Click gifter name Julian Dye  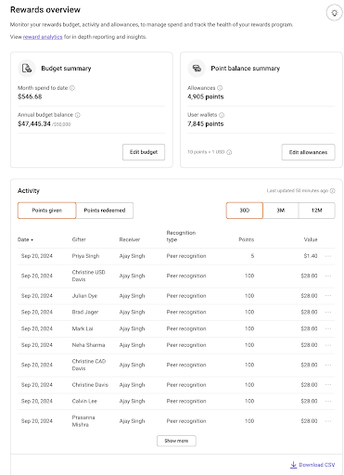[x=84, y=296]
